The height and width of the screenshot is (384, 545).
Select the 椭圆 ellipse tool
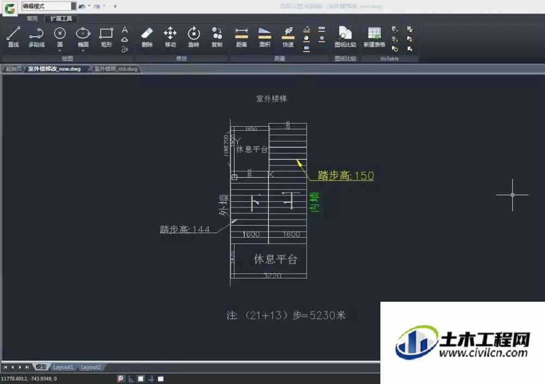pos(83,37)
